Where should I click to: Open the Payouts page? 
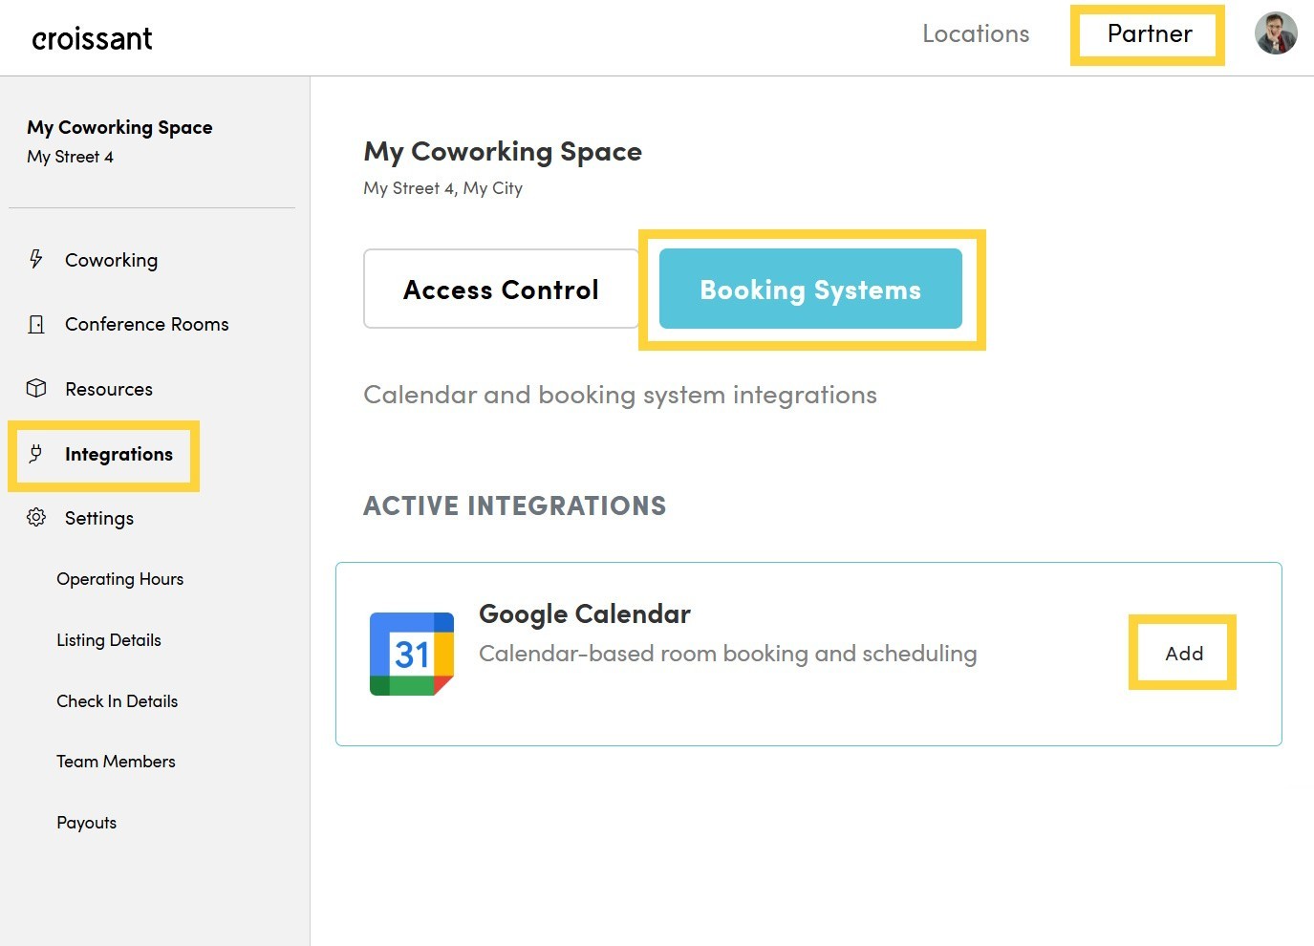[x=86, y=822]
